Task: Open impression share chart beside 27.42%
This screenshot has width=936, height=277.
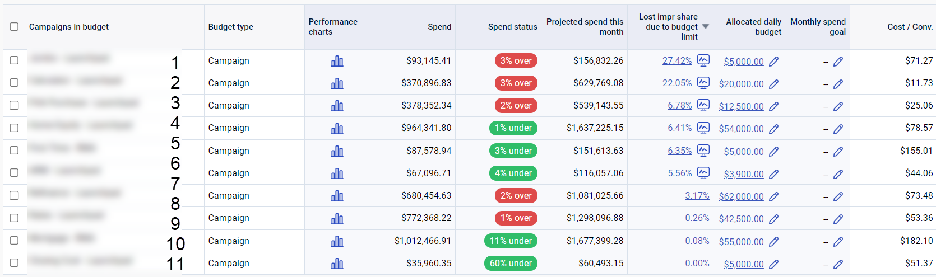Action: point(703,60)
